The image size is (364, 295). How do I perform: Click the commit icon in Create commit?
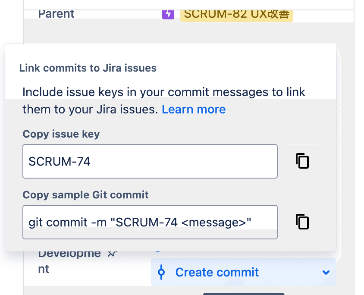click(162, 273)
